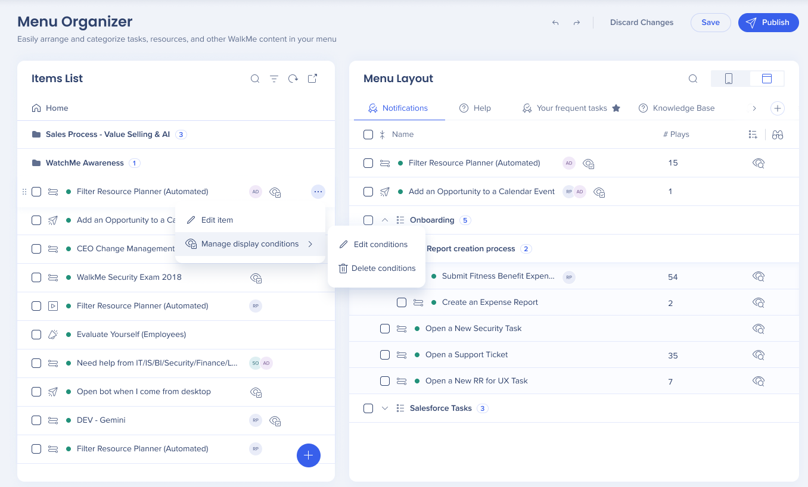Click the binoculars icon in layout header
Screen dimensions: 808x487
(x=778, y=135)
